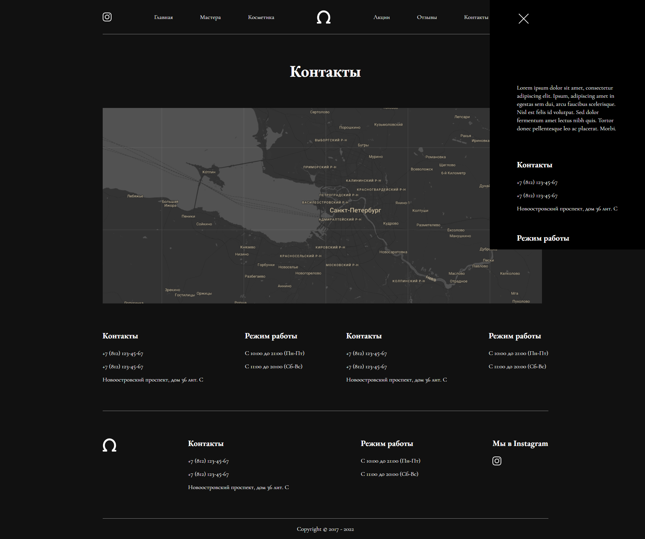Click the omega logo in the footer
645x539 pixels.
[x=109, y=445]
